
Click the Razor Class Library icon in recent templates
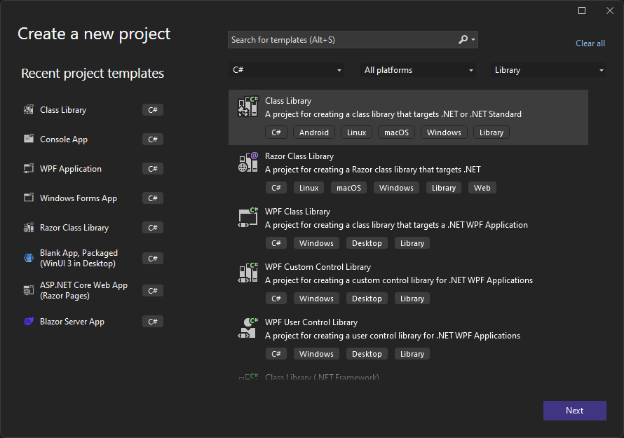click(x=29, y=227)
